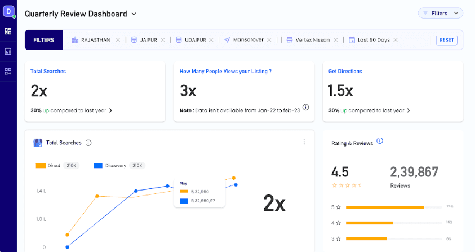Click the Discovery 210K value badge
This screenshot has width=475, height=252.
click(x=137, y=166)
